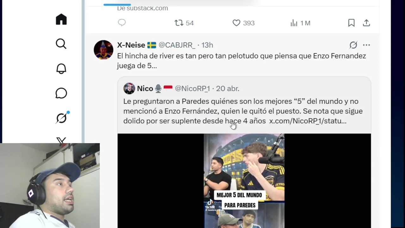The width and height of the screenshot is (405, 228).
Task: Open Grok icon in left sidebar
Action: click(x=61, y=118)
